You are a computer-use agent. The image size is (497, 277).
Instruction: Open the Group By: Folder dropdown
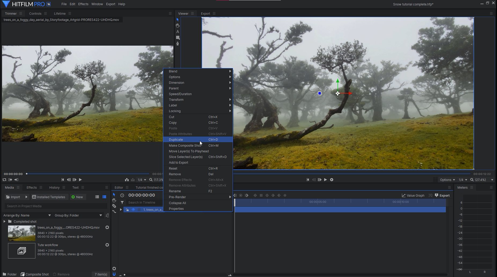click(x=78, y=215)
